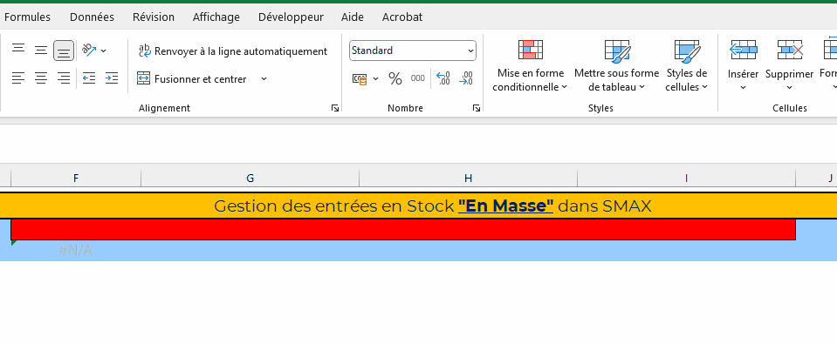
Task: Open Mettre sous forme de tableau menu
Action: 617,65
